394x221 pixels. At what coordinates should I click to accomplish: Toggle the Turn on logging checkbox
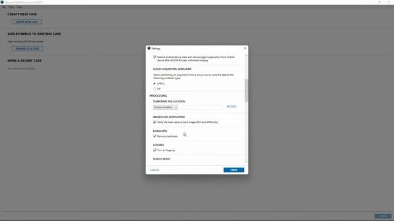pos(155,150)
